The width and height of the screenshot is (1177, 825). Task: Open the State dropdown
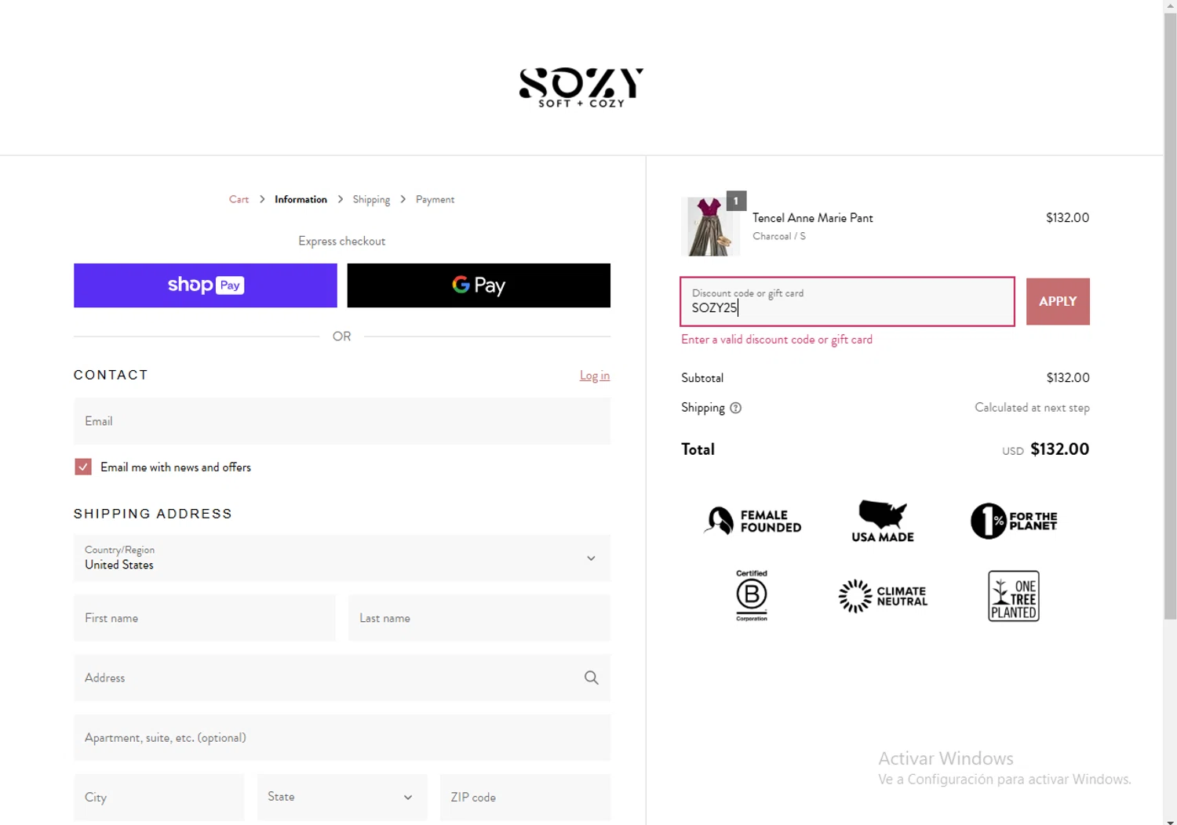coord(342,797)
